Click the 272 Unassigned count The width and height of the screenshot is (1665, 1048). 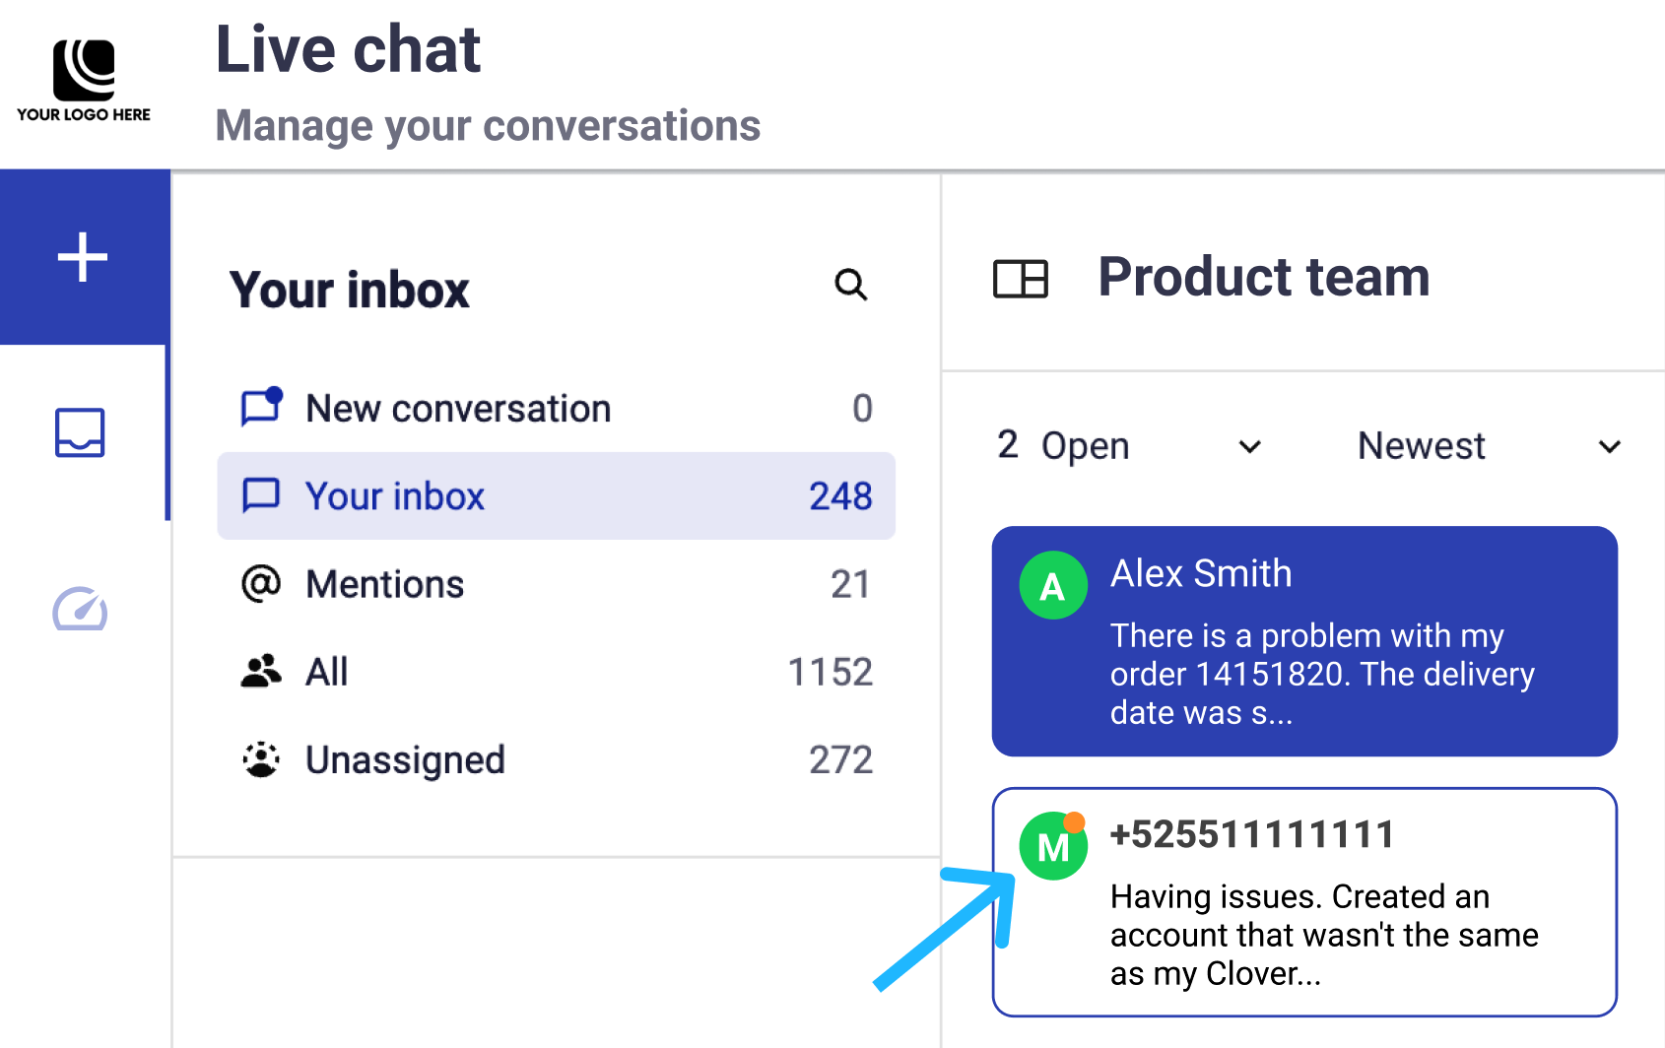(x=840, y=760)
